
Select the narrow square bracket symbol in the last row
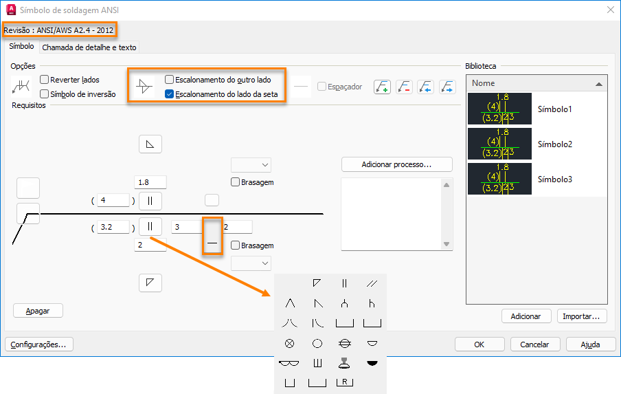tap(290, 382)
